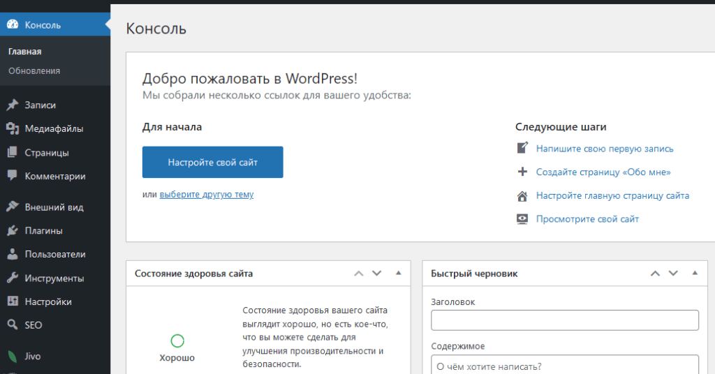The width and height of the screenshot is (715, 374).
Task: Click the plus icon beside «Обо мне» link
Action: [x=522, y=172]
